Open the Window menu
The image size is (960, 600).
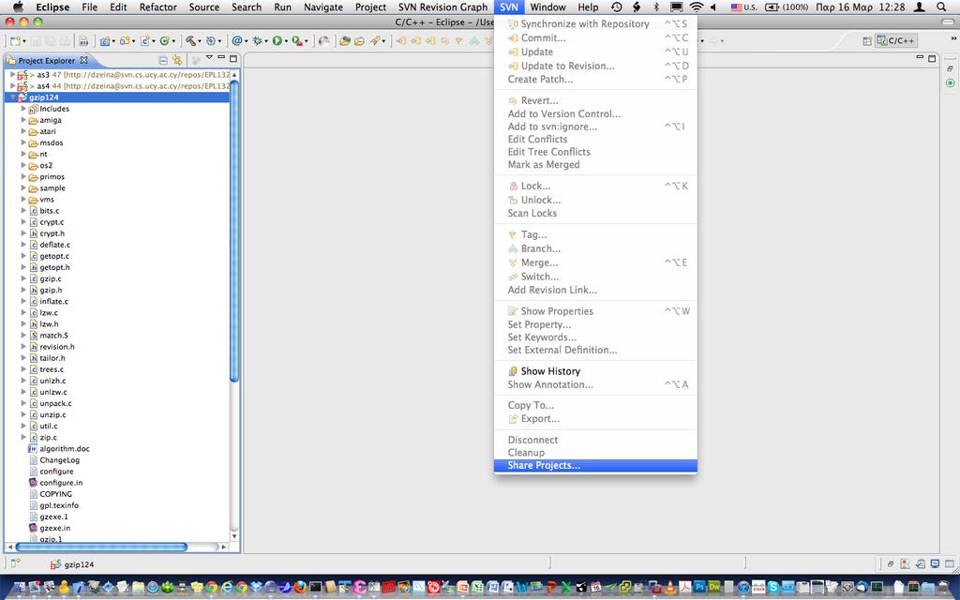coord(547,7)
